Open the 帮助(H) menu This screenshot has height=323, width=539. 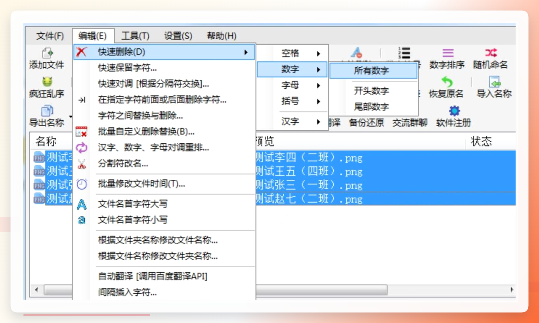(222, 36)
